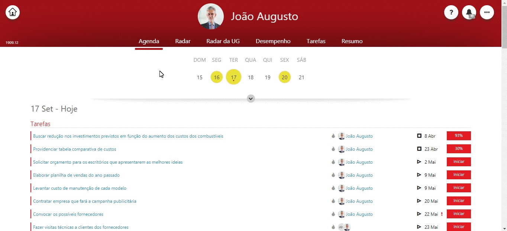
Task: Click the square status icon beside 8 Abr
Action: point(419,136)
